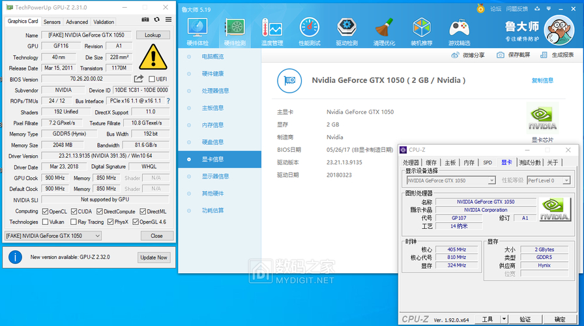Click the gold medal icon in Ludashi title bar

[480, 8]
